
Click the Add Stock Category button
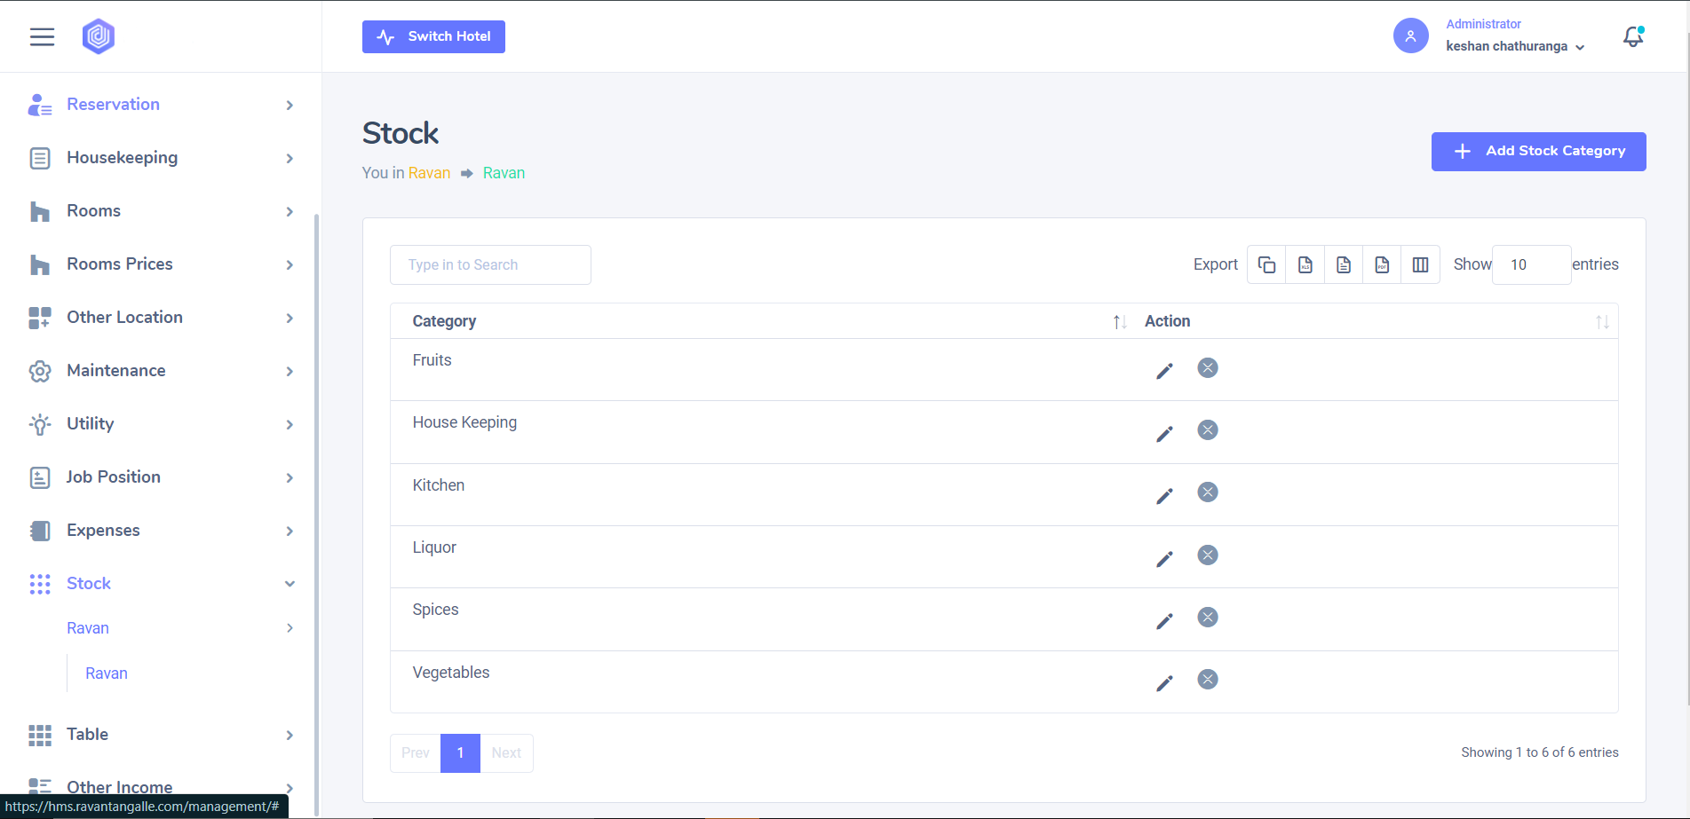[x=1538, y=152]
